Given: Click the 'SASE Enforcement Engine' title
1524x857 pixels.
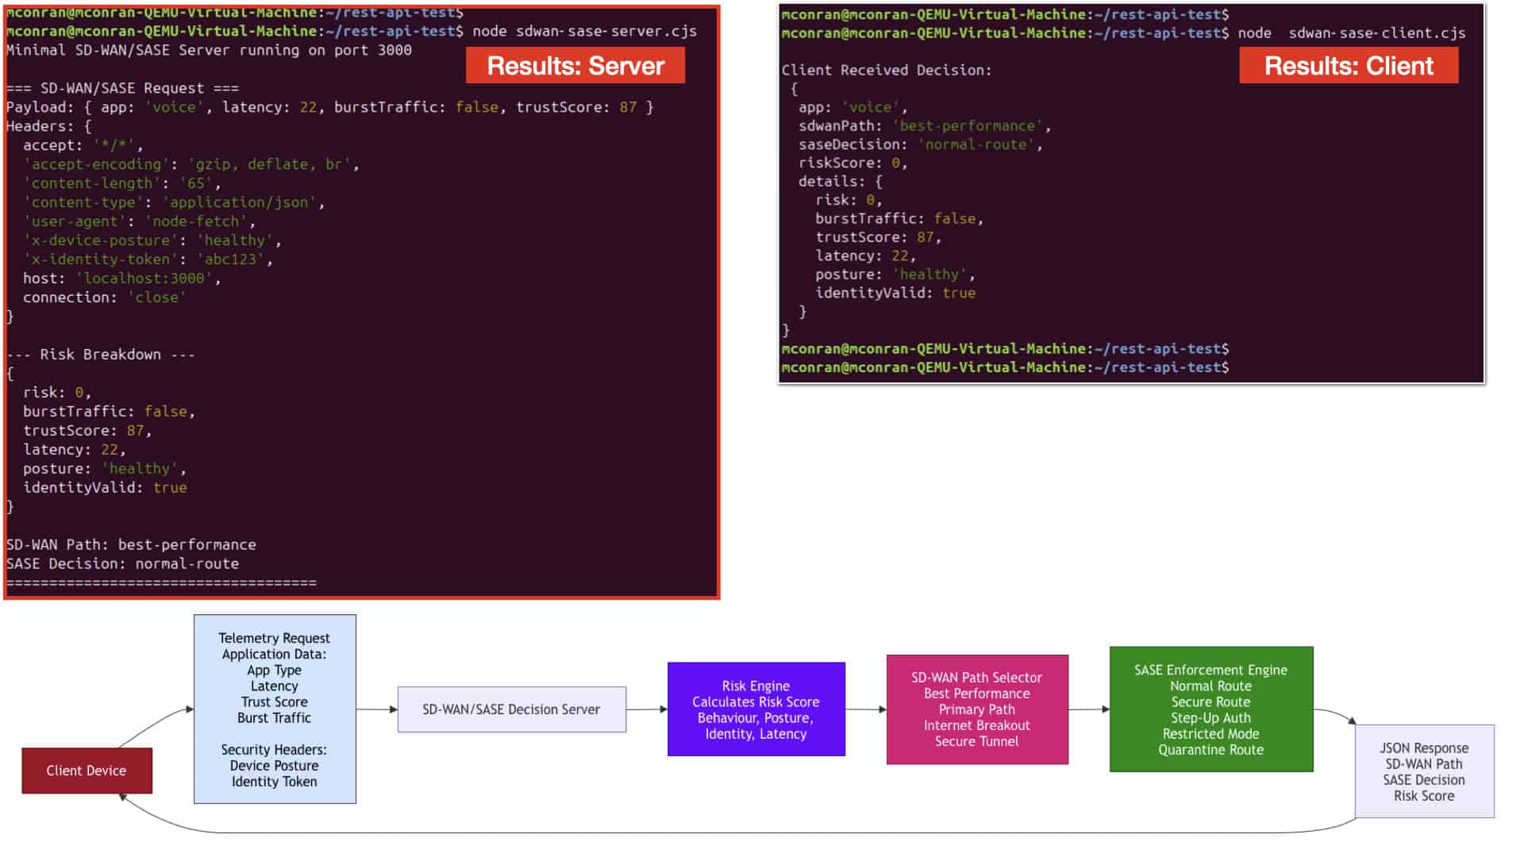Looking at the screenshot, I should click(1211, 670).
